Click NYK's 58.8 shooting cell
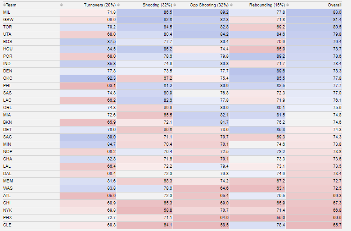Viewport: 351px width, 231px height. (x=167, y=210)
